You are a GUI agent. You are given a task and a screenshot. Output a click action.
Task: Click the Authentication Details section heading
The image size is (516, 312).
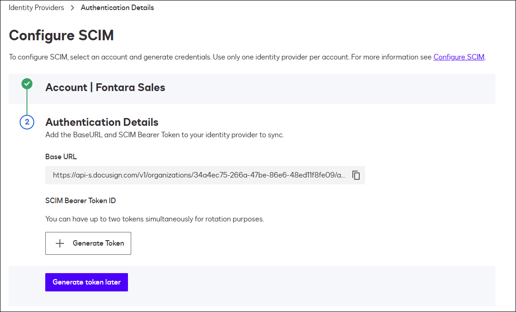tap(101, 122)
